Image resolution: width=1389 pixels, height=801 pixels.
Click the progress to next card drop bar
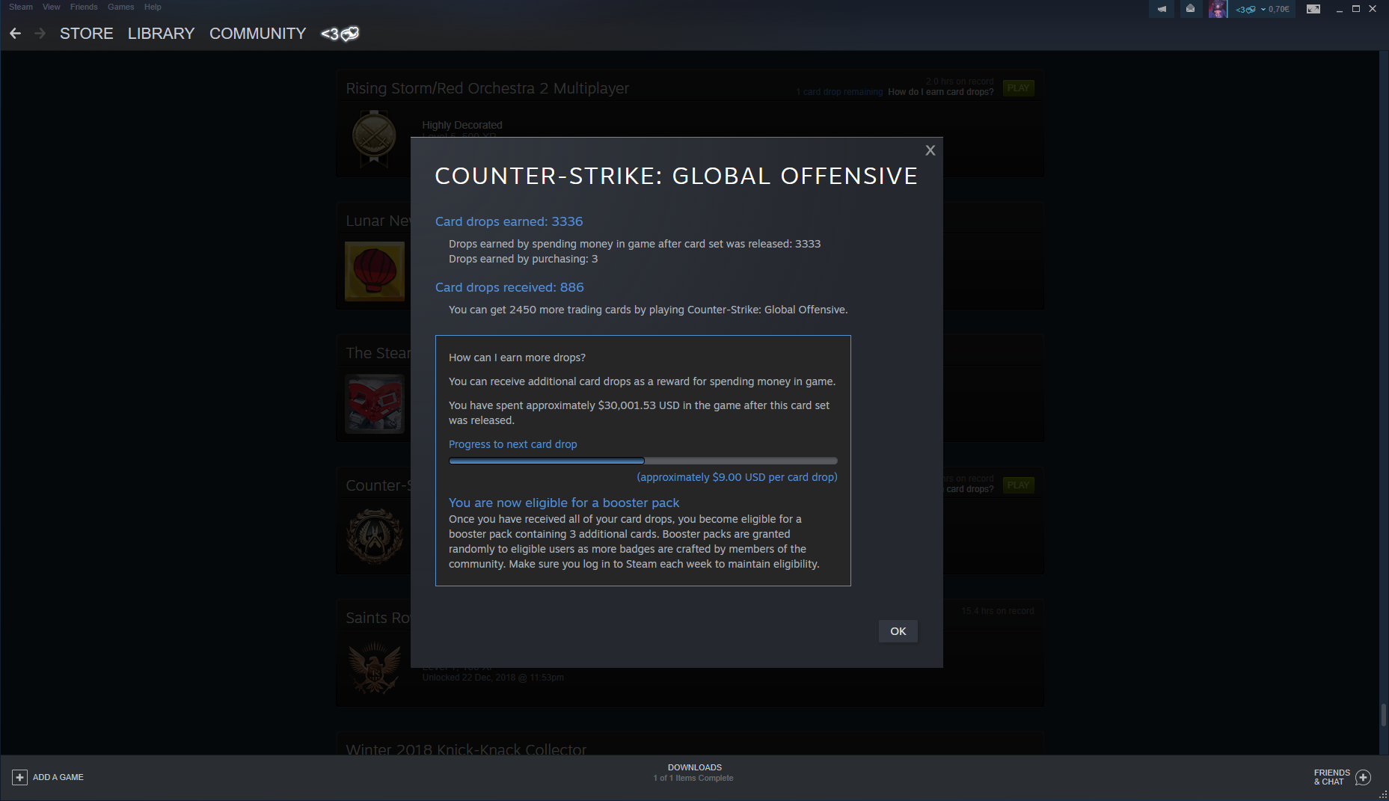(x=643, y=461)
